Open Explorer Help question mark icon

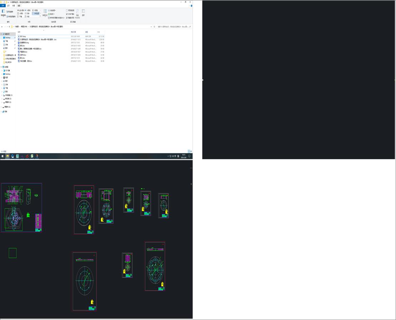click(191, 6)
